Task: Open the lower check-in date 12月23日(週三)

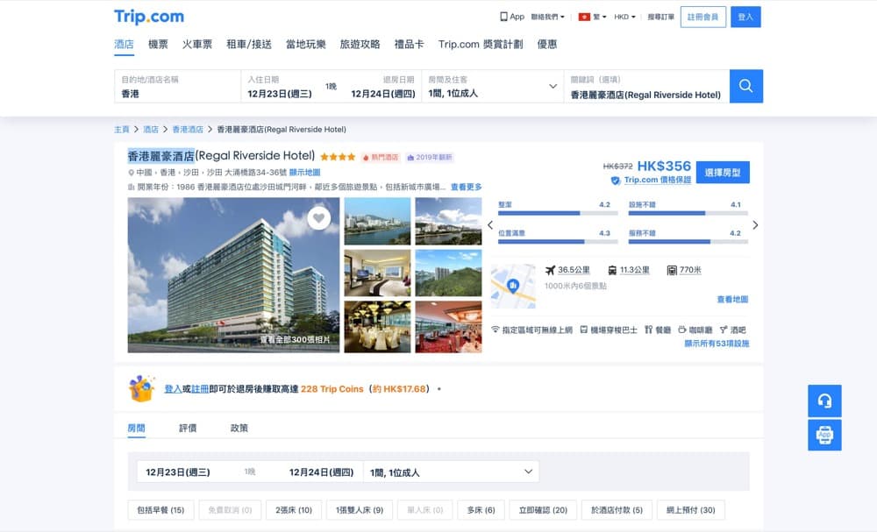Action: tap(178, 472)
